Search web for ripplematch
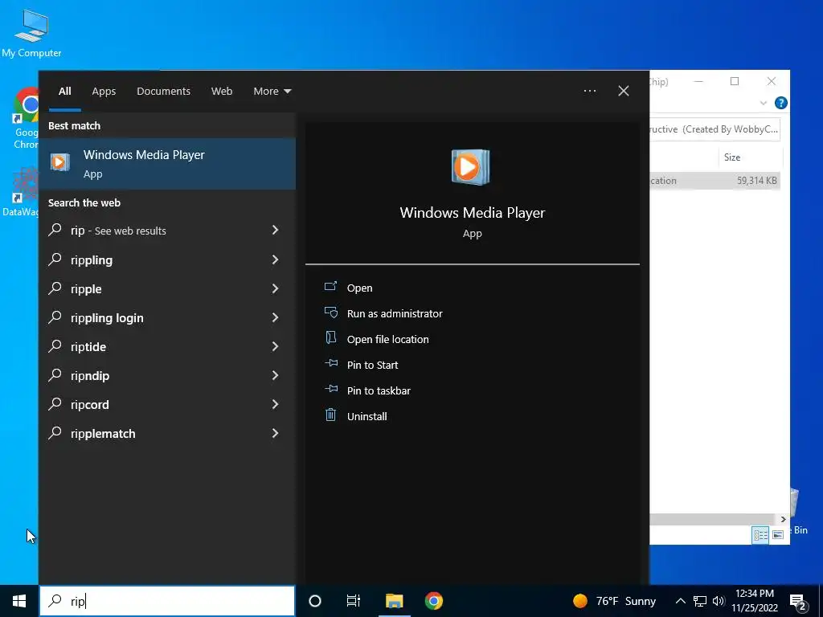The image size is (823, 617). [x=167, y=433]
